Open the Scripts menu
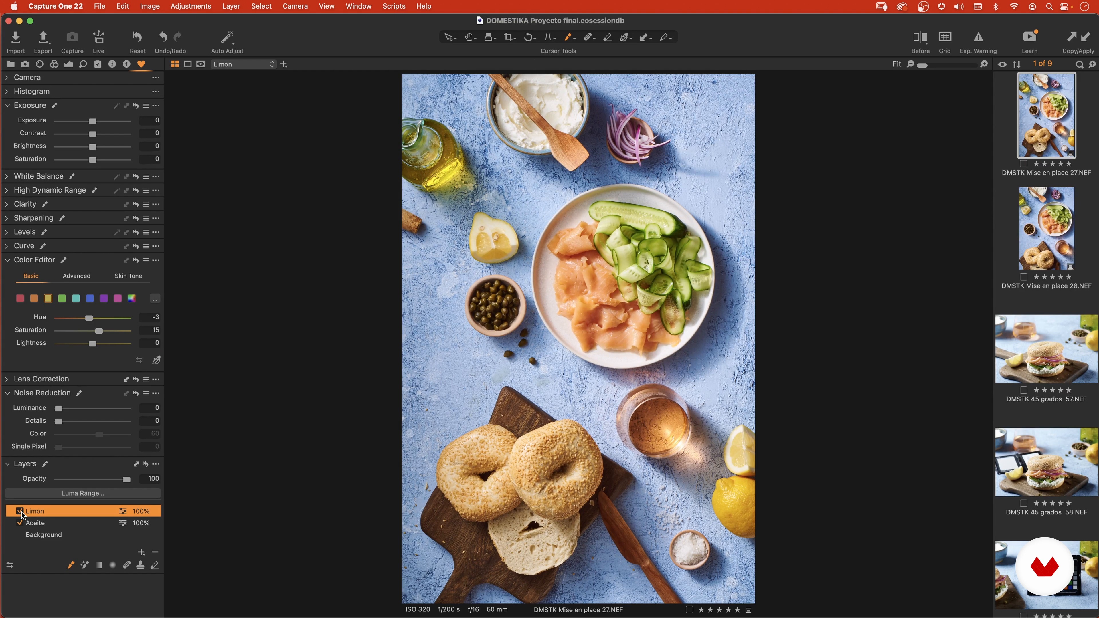Screen dimensions: 1099x618 [393, 6]
